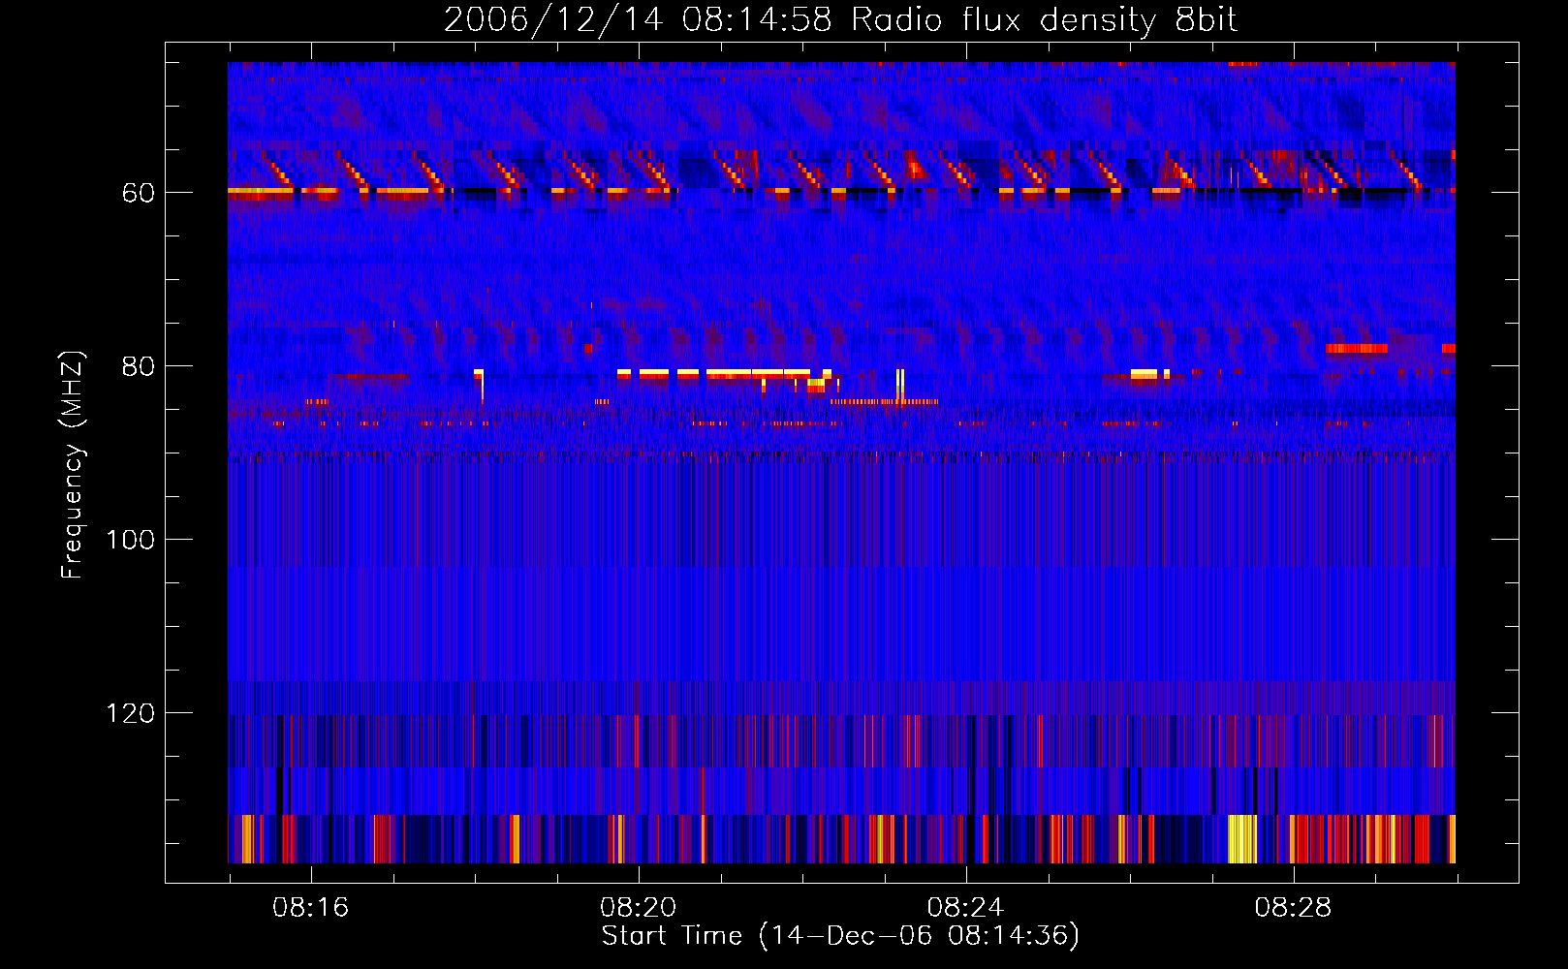Click the 08:24 time tick label
This screenshot has width=1568, height=969.
965,908
